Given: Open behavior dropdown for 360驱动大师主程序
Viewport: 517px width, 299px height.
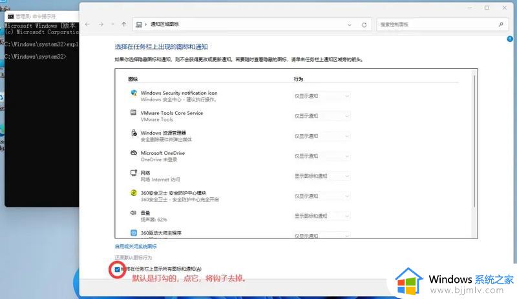Looking at the screenshot, I should click(321, 235).
